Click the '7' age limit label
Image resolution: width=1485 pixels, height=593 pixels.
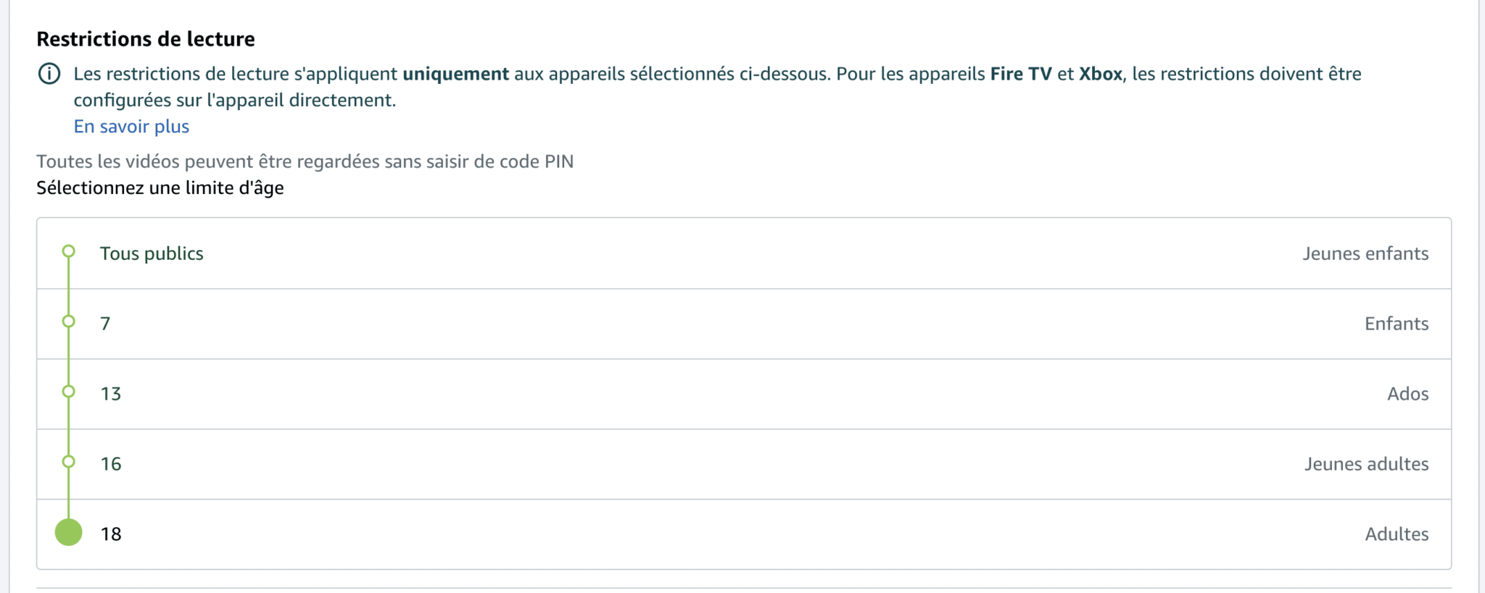(105, 324)
